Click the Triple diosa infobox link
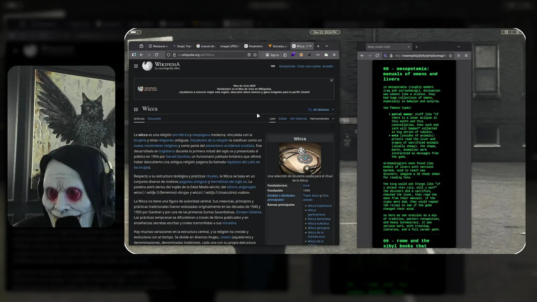Screen dimensions: 537x302 [x=311, y=195]
